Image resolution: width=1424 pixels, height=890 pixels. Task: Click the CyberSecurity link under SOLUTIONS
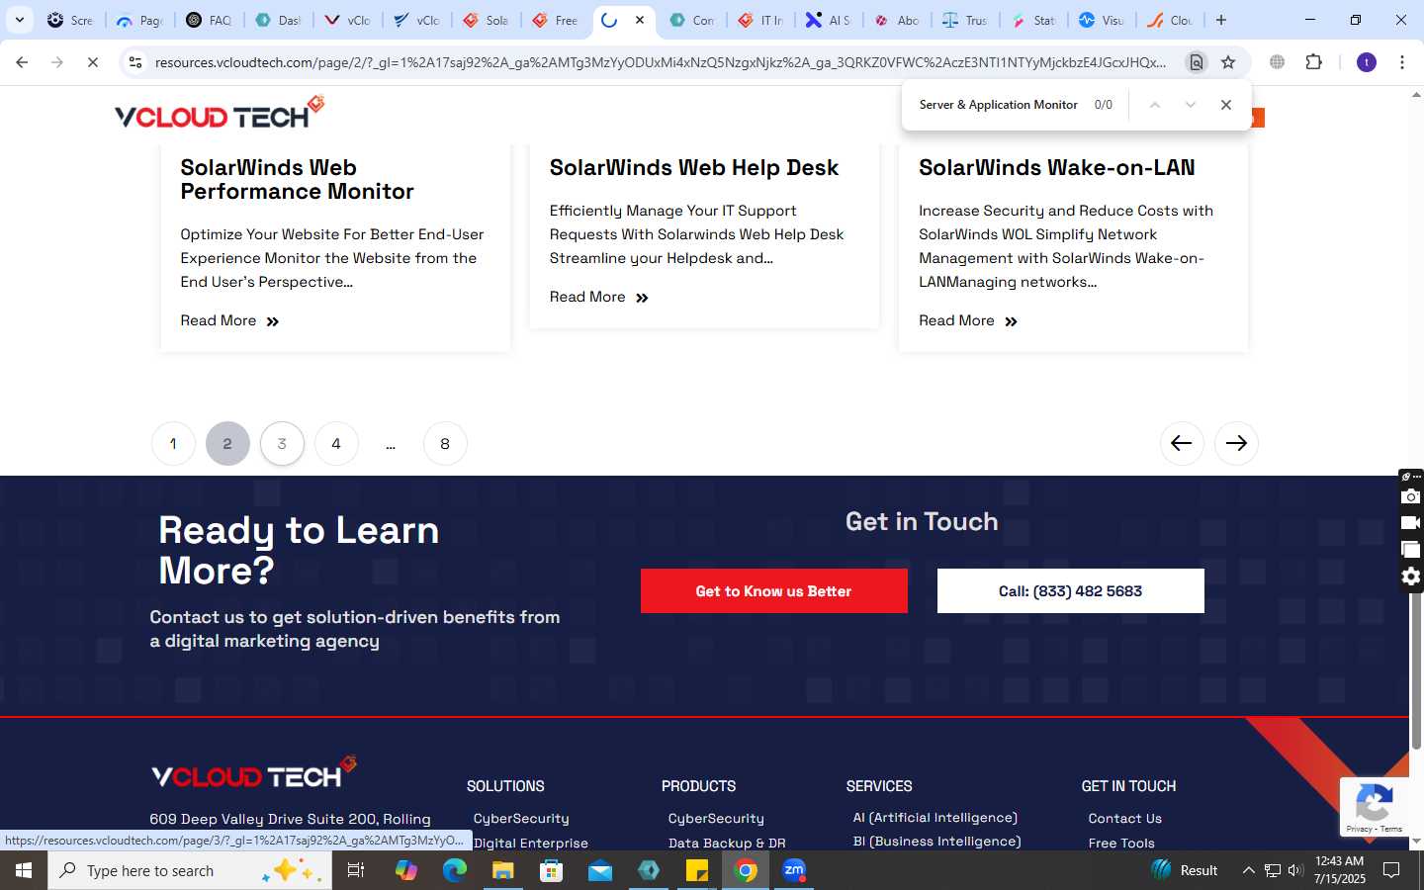tap(521, 818)
